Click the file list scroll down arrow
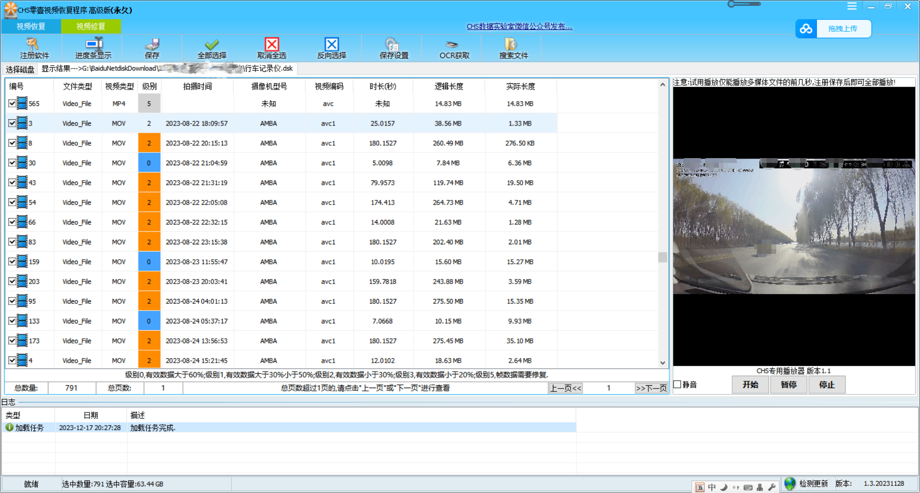Viewport: 920px width, 493px height. (663, 363)
